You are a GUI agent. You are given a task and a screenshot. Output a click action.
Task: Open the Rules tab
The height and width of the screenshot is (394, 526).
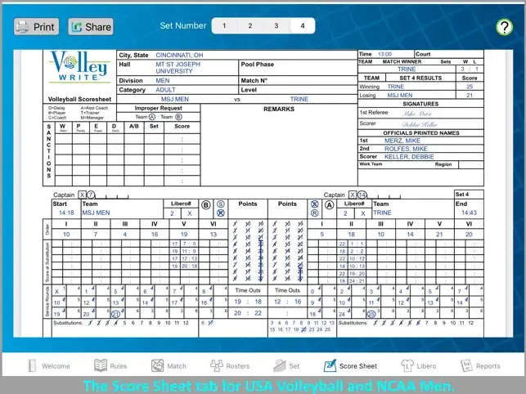(x=110, y=366)
